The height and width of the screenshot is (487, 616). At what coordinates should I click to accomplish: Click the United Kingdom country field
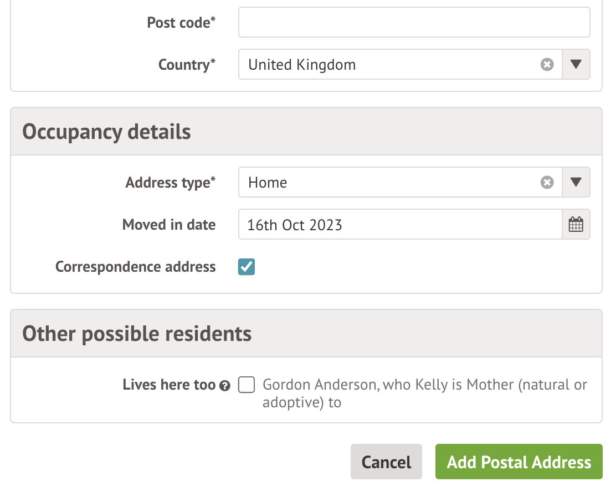click(388, 65)
